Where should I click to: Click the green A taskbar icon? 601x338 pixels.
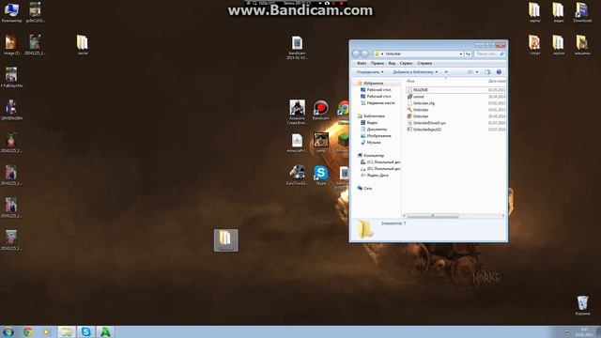tap(105, 331)
